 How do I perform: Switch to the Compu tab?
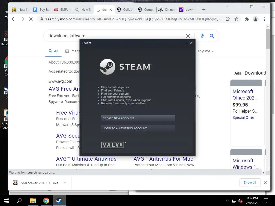[x=146, y=10]
